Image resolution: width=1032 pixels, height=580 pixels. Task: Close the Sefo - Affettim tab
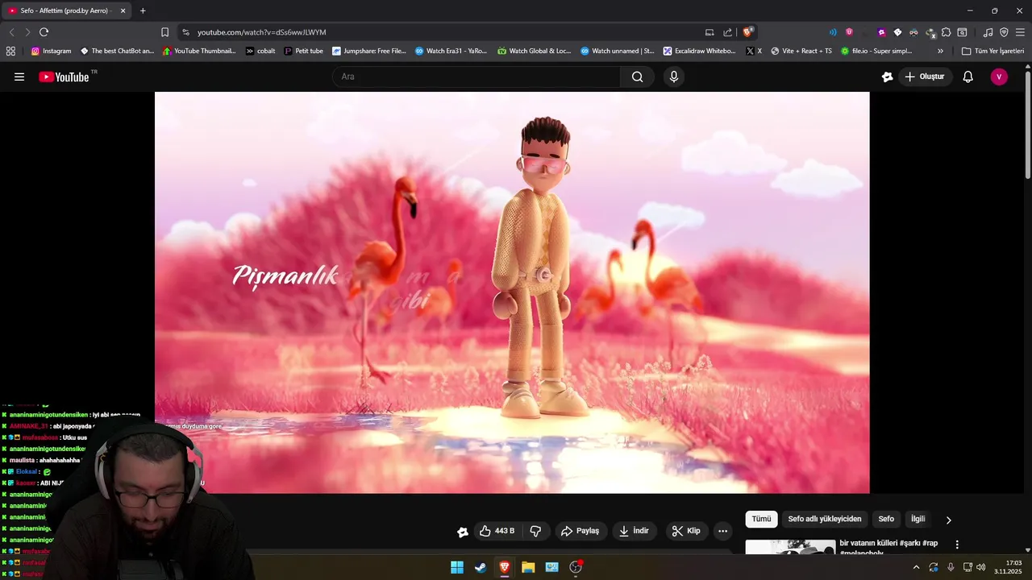point(123,10)
